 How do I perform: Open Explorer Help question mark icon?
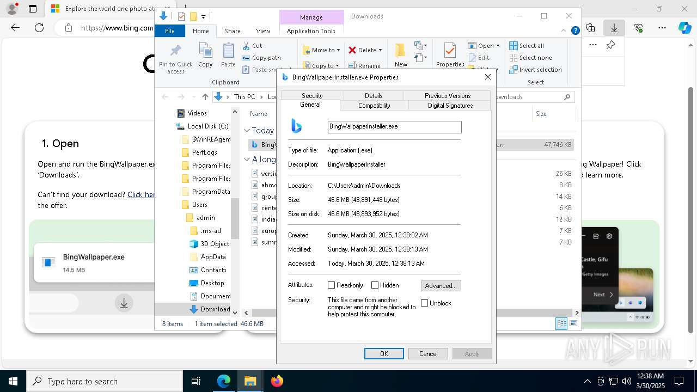(x=575, y=31)
